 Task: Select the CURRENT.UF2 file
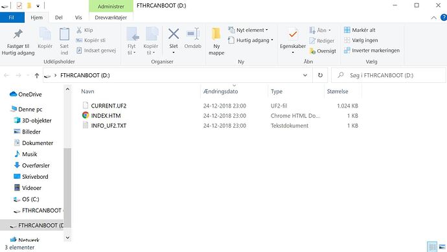point(109,106)
